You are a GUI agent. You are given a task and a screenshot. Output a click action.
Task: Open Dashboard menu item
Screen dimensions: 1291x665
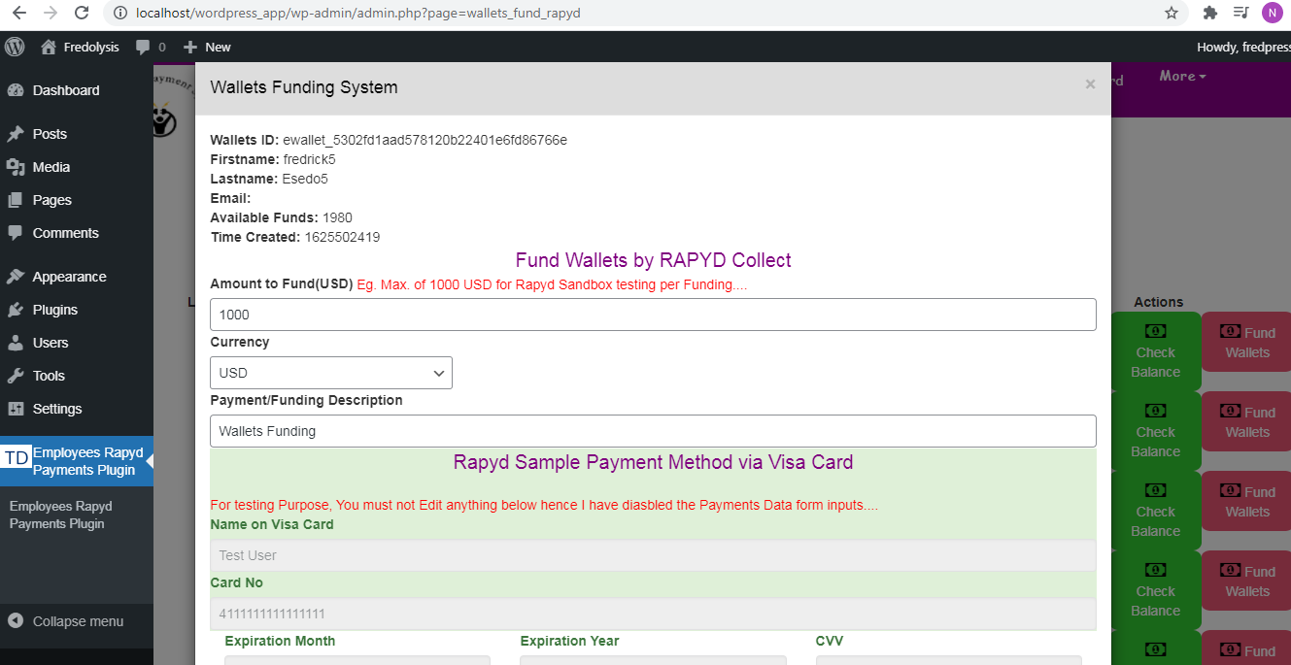point(77,90)
